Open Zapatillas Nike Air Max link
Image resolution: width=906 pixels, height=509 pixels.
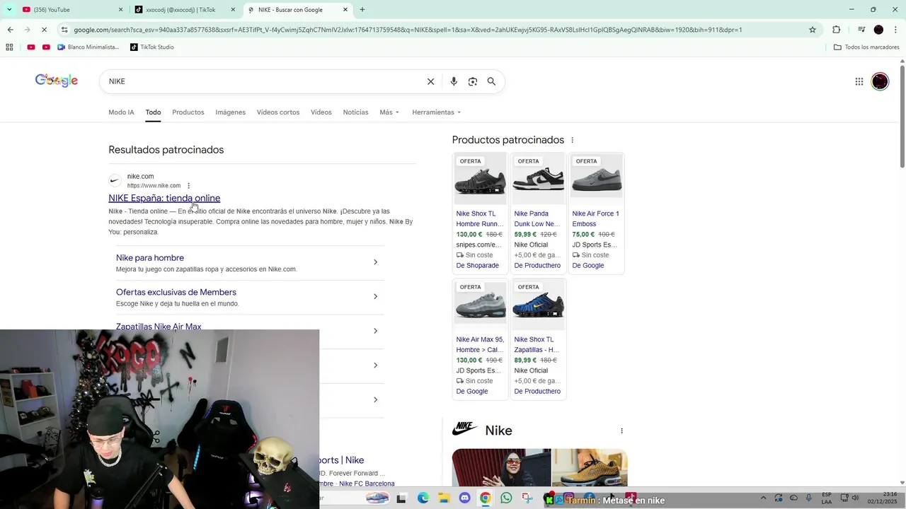point(159,326)
